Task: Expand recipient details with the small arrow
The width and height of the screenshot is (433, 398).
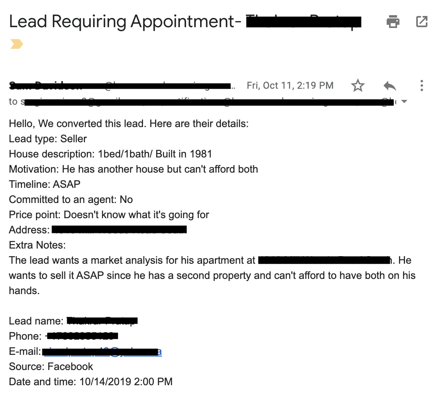Action: click(x=404, y=101)
